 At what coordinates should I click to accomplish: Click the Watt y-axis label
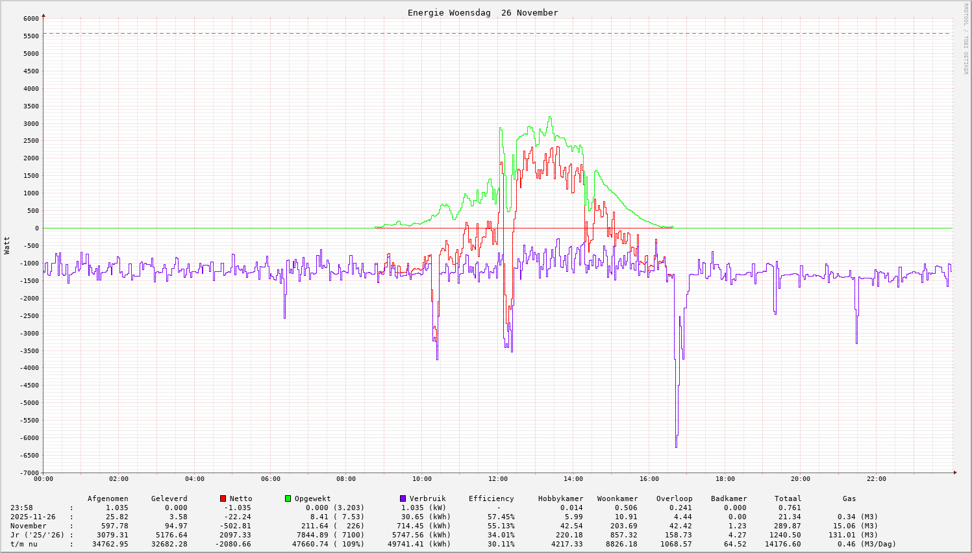pos(7,245)
